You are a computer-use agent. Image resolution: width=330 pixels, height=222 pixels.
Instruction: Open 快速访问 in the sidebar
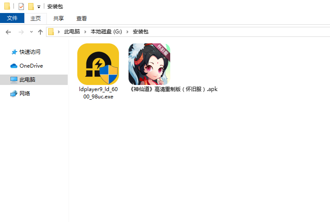coord(30,52)
